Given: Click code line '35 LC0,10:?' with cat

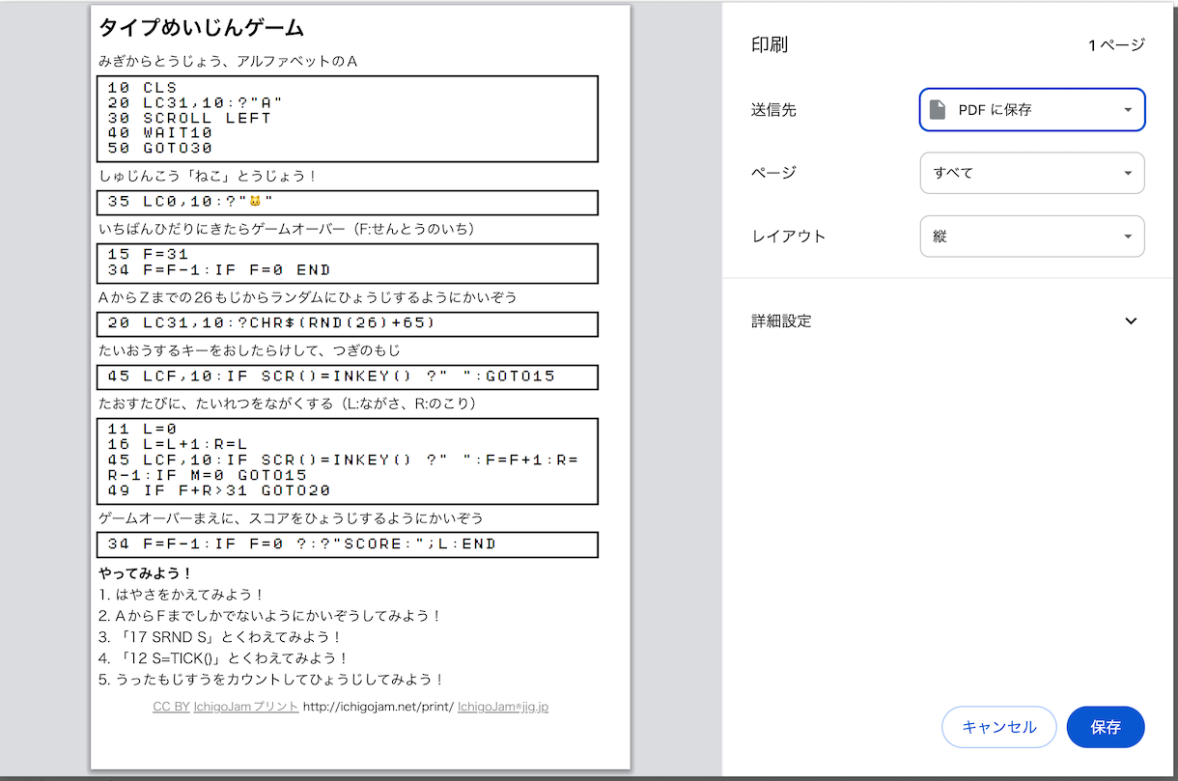Looking at the screenshot, I should (191, 202).
